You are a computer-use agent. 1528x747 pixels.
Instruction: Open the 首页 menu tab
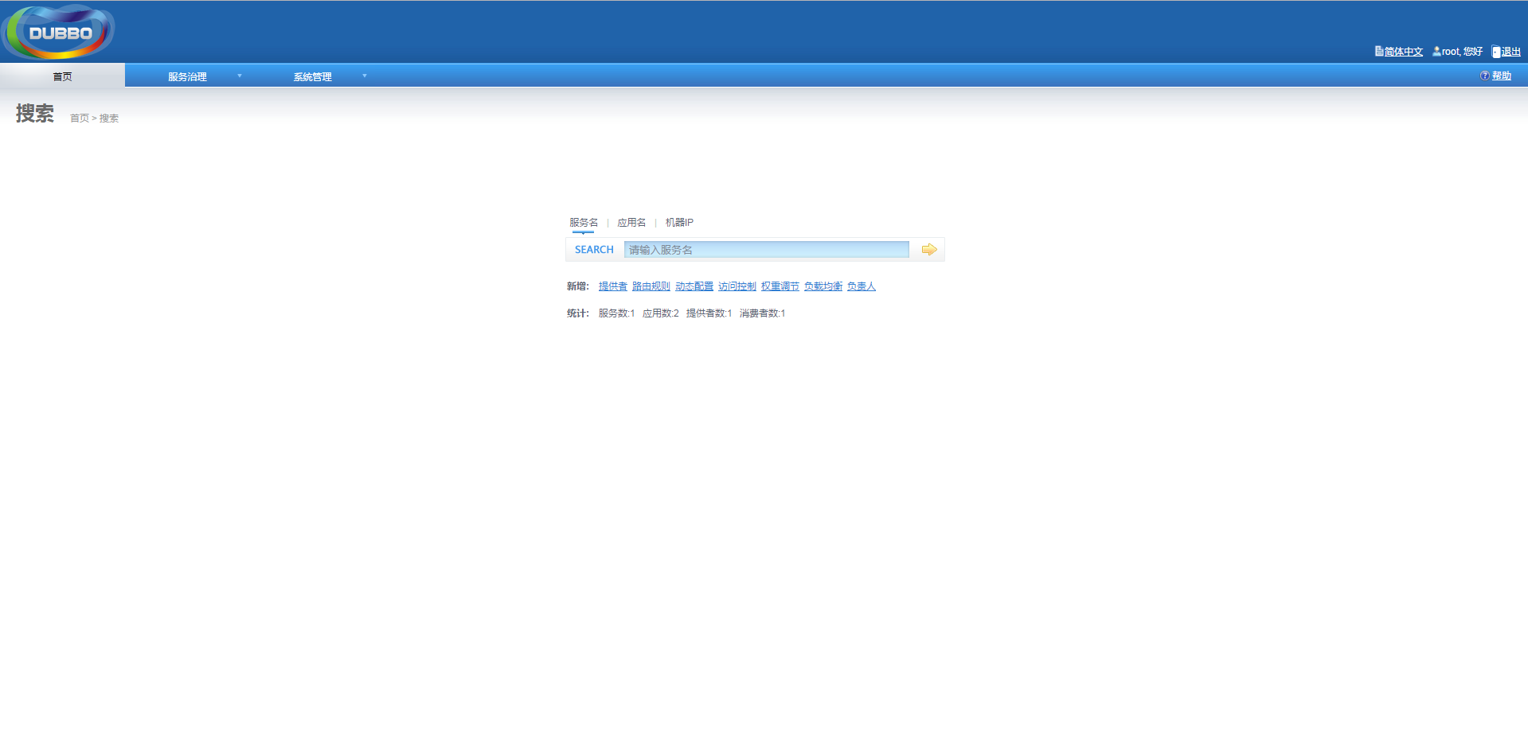[x=62, y=76]
